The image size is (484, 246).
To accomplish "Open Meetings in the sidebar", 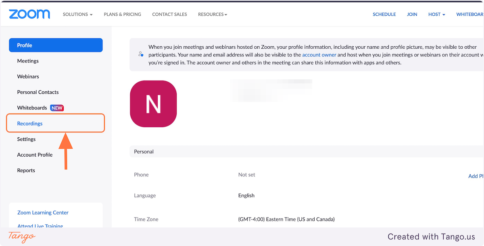I will pos(28,61).
